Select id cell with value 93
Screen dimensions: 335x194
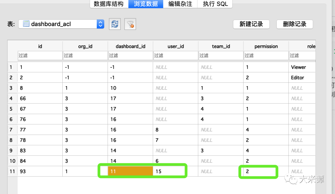[x=40, y=172]
